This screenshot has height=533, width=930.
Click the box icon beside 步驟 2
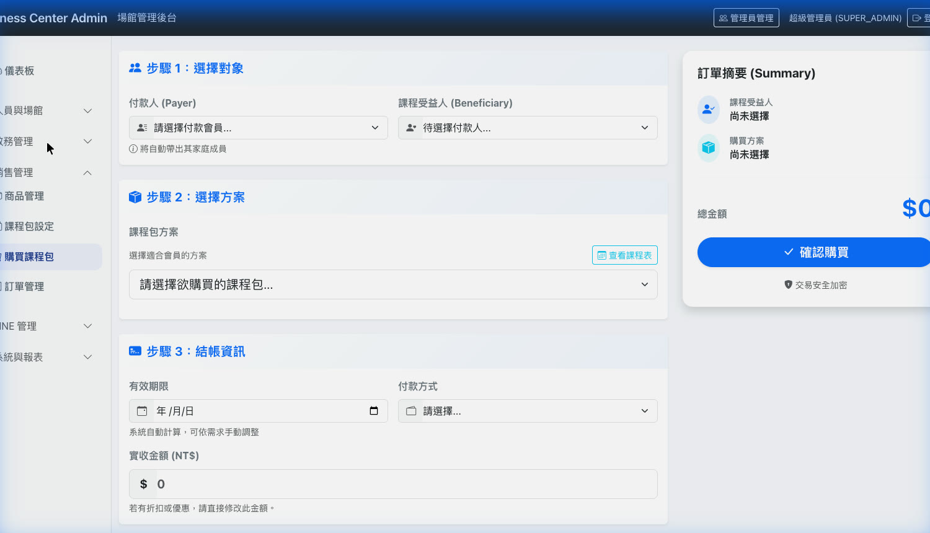pyautogui.click(x=135, y=197)
